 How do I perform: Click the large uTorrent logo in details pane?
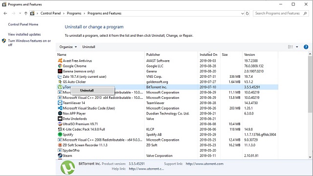[68, 168]
